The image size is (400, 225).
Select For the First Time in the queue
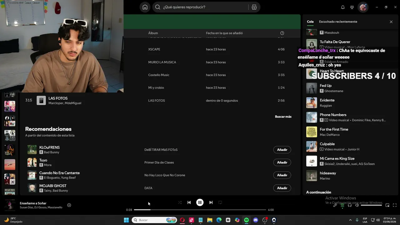pos(349,132)
